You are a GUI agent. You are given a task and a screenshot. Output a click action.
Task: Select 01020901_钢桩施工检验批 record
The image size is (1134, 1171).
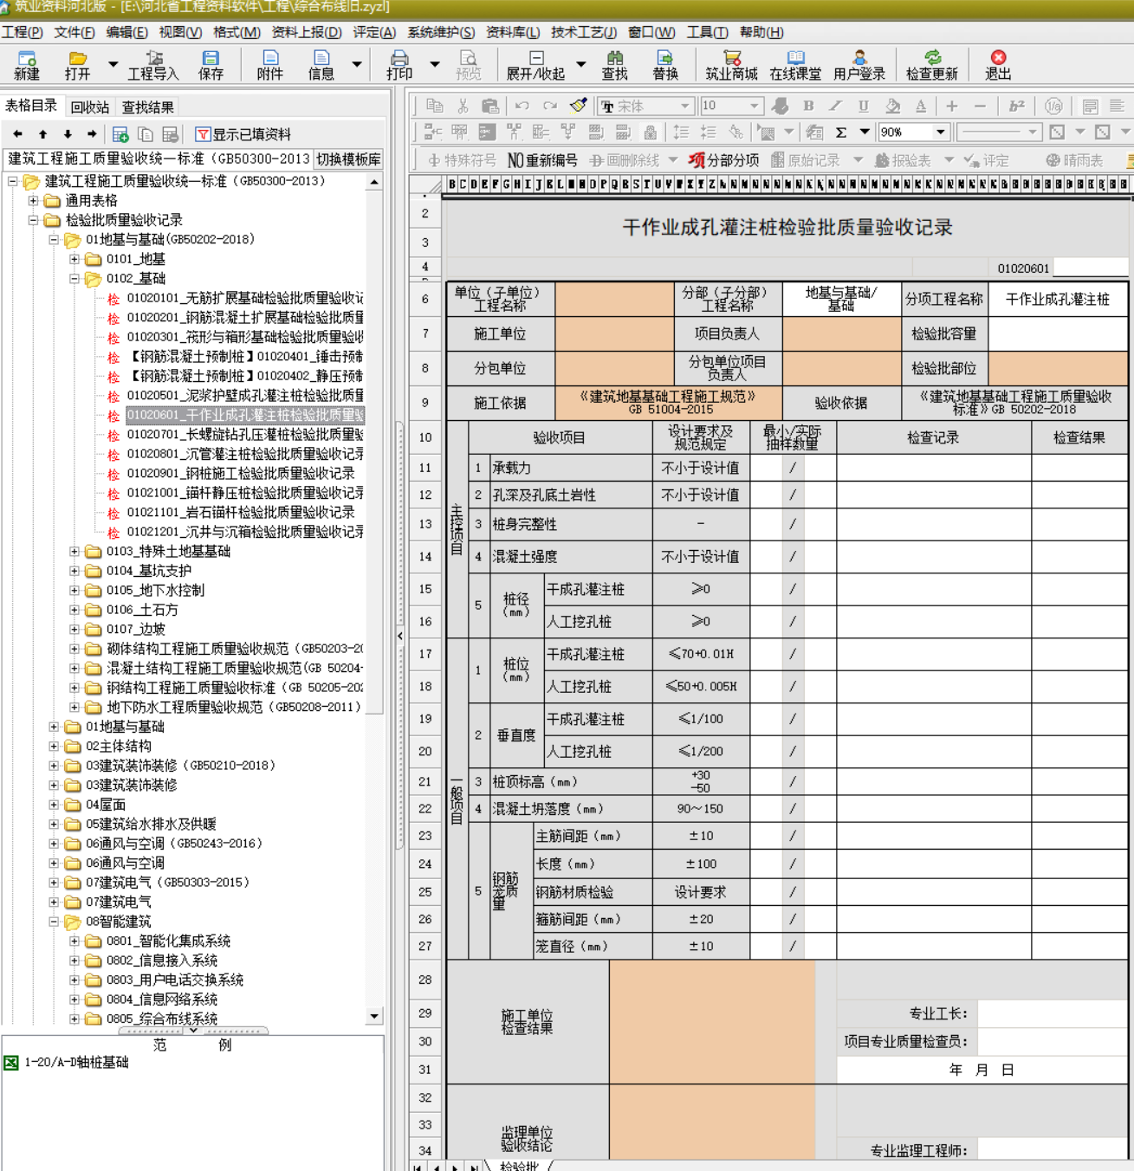click(x=241, y=474)
